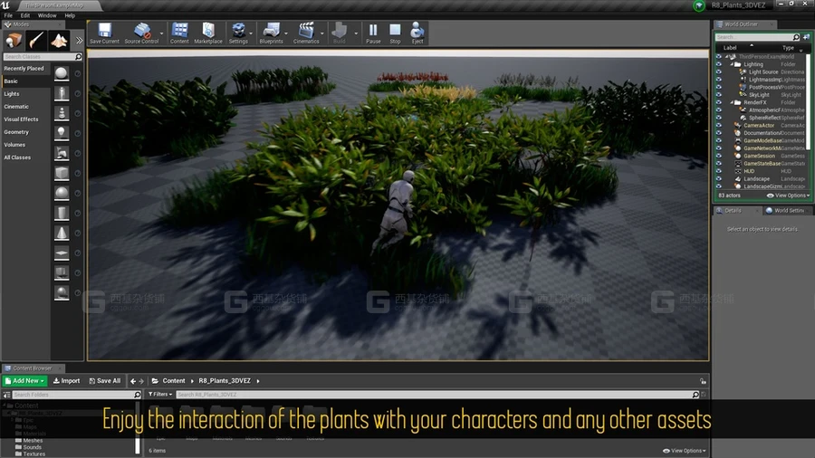
Task: Toggle visibility eye for SkyLight
Action: (x=719, y=95)
